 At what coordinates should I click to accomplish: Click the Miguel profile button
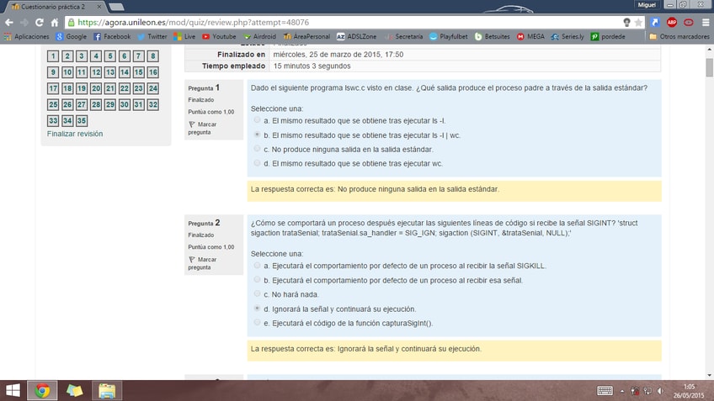pos(647,5)
